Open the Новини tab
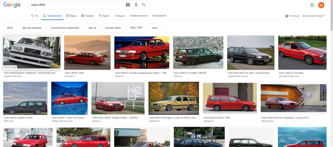The image size is (333, 147). [87, 16]
